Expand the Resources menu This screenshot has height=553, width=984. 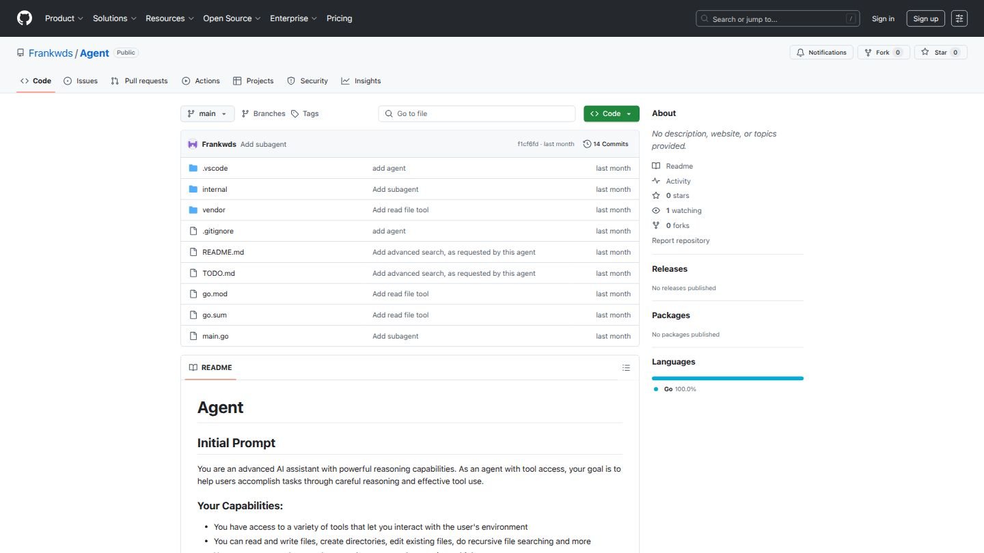[169, 18]
